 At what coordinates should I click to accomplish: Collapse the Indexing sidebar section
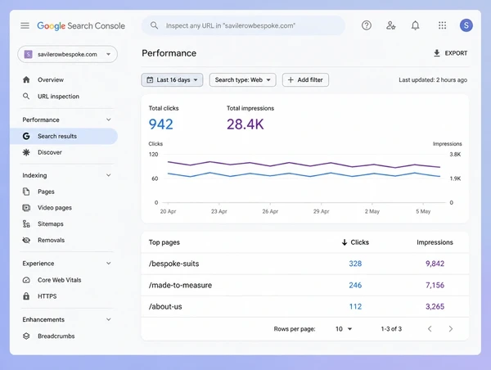click(108, 175)
